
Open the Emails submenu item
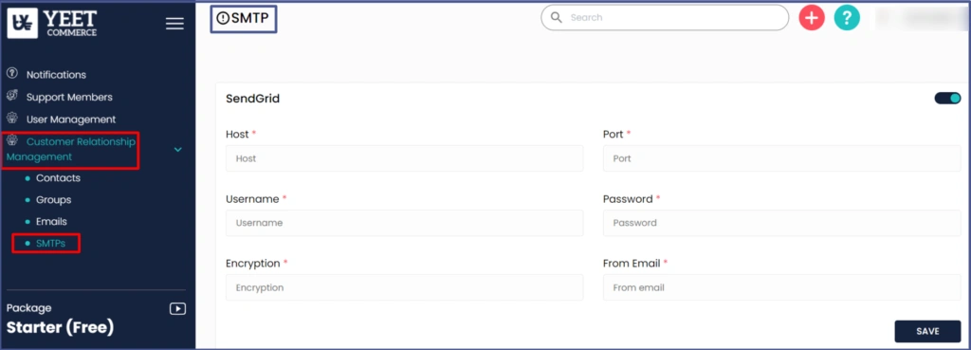pyautogui.click(x=51, y=221)
